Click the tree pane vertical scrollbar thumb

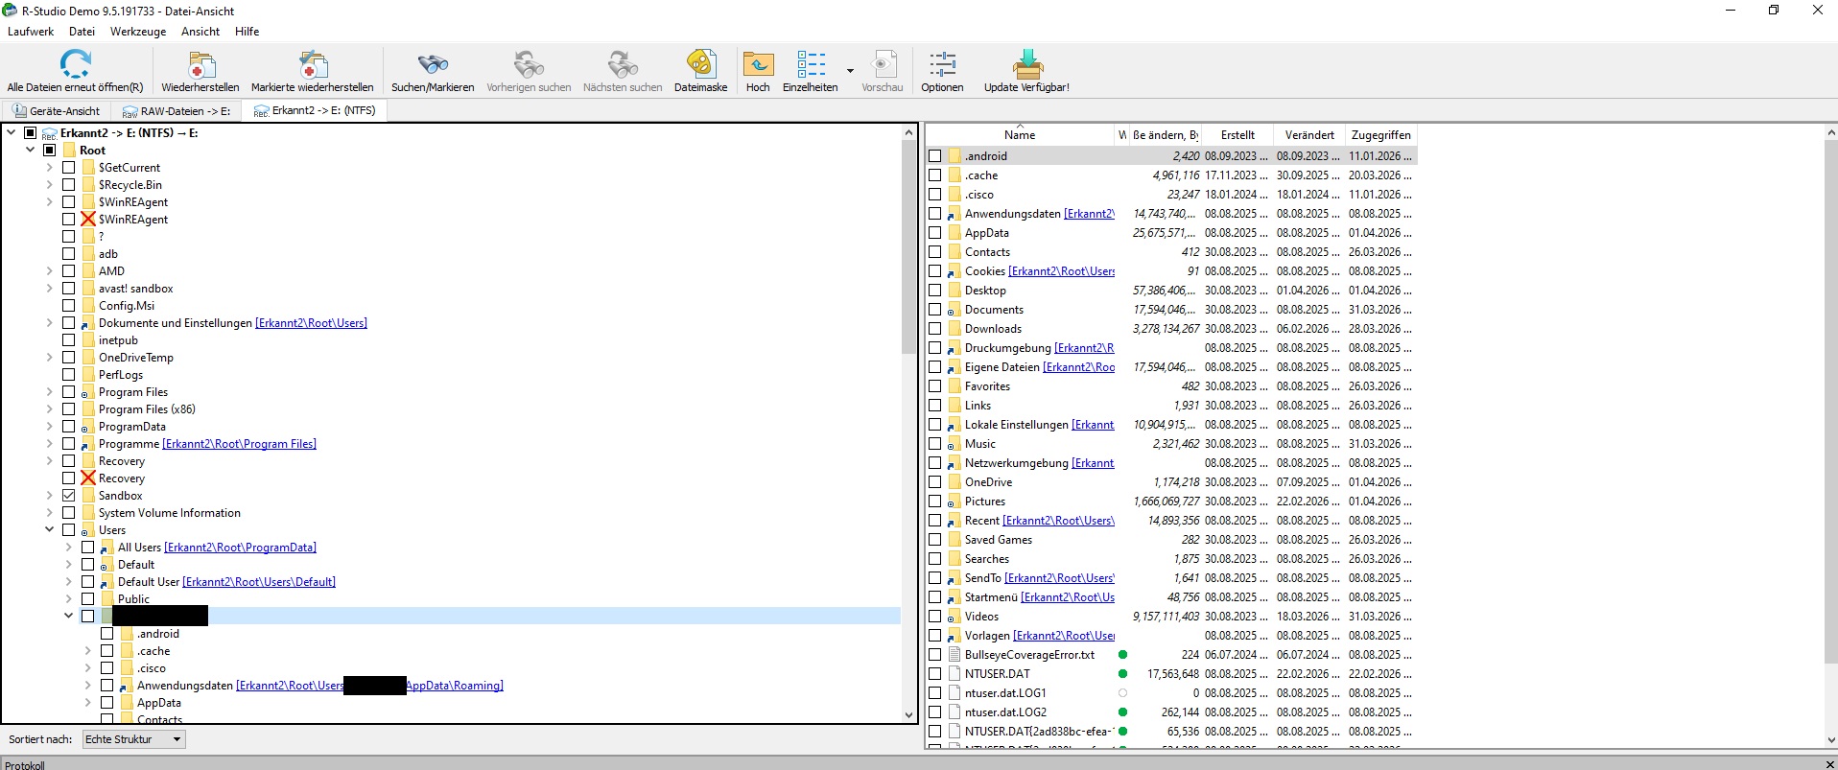909,247
